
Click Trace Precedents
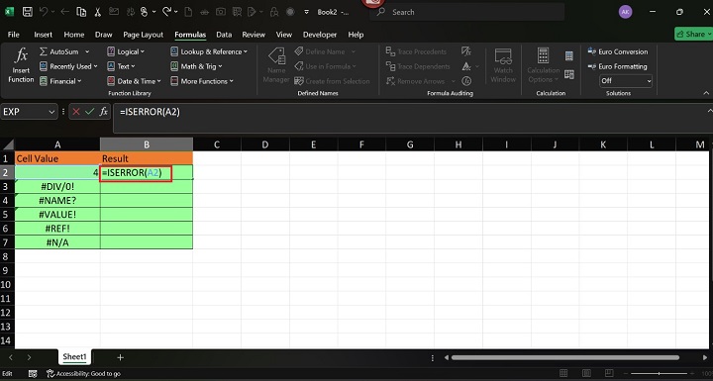pyautogui.click(x=416, y=51)
